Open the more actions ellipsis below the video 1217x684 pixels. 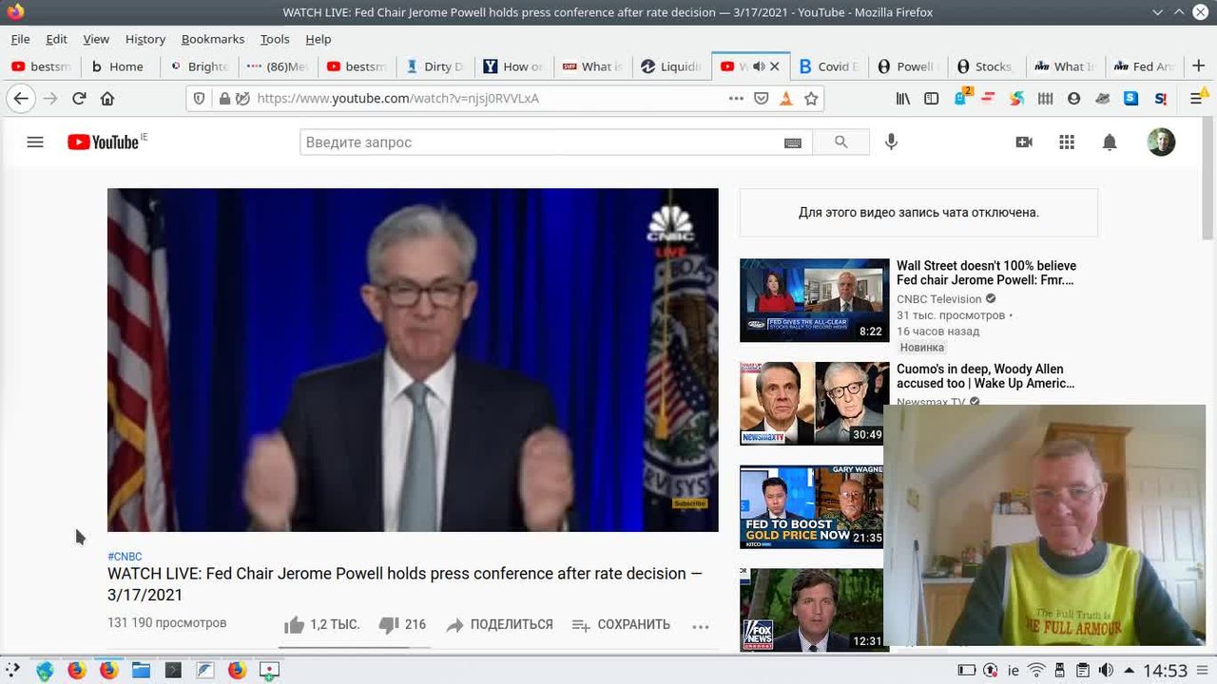click(701, 626)
